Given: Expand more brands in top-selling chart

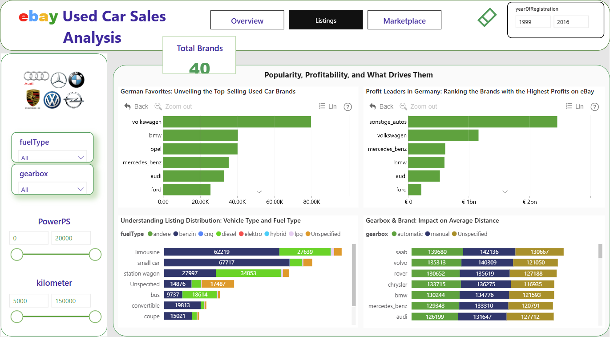Looking at the screenshot, I should click(259, 191).
